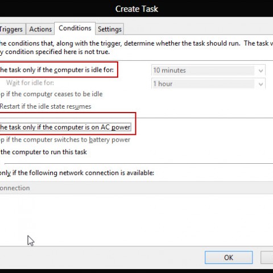The height and width of the screenshot is (273, 273).
Task: Go to the Settings tab
Action: [x=110, y=29]
